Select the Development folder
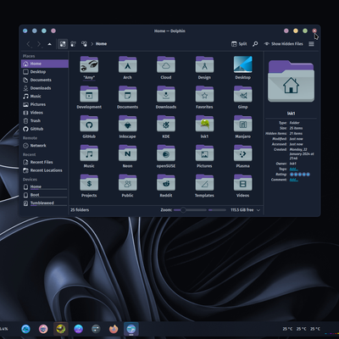 pyautogui.click(x=89, y=97)
